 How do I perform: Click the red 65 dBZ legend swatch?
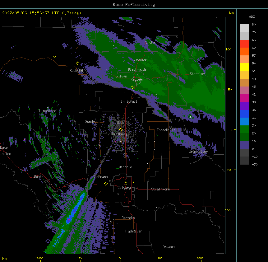click(x=244, y=44)
